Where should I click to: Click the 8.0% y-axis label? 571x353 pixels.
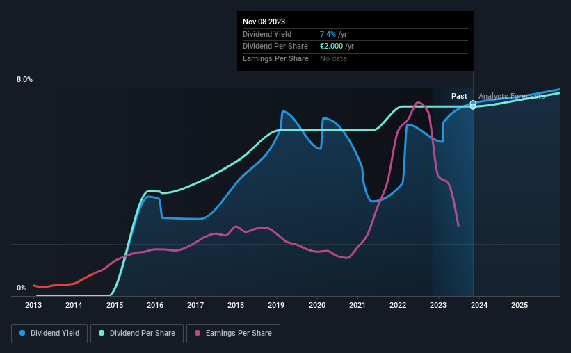tap(24, 80)
